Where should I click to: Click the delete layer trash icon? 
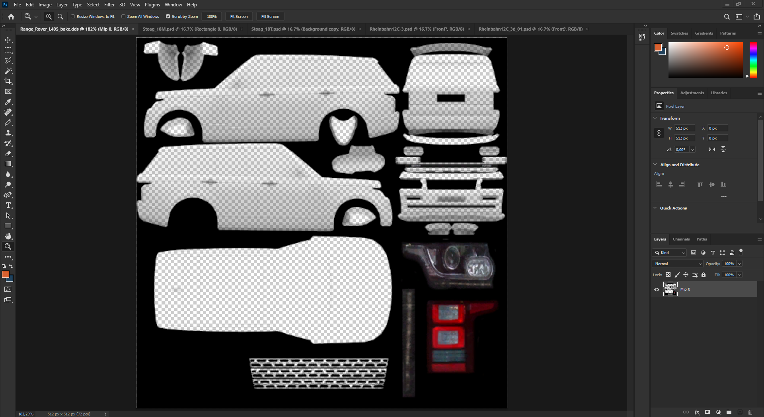(x=750, y=412)
